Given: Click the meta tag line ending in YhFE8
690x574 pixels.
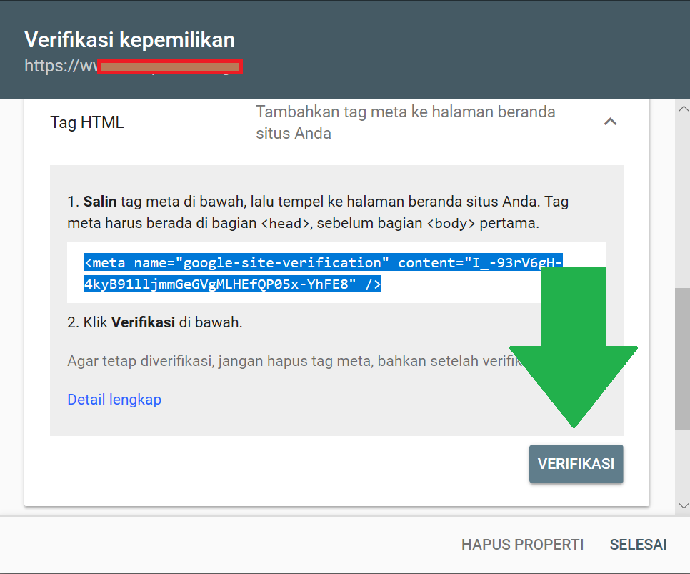Looking at the screenshot, I should click(232, 284).
